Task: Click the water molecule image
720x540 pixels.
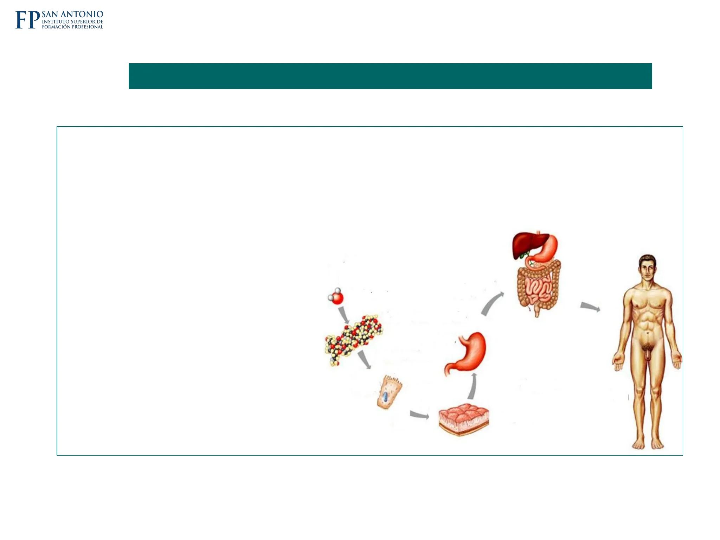Action: [335, 297]
